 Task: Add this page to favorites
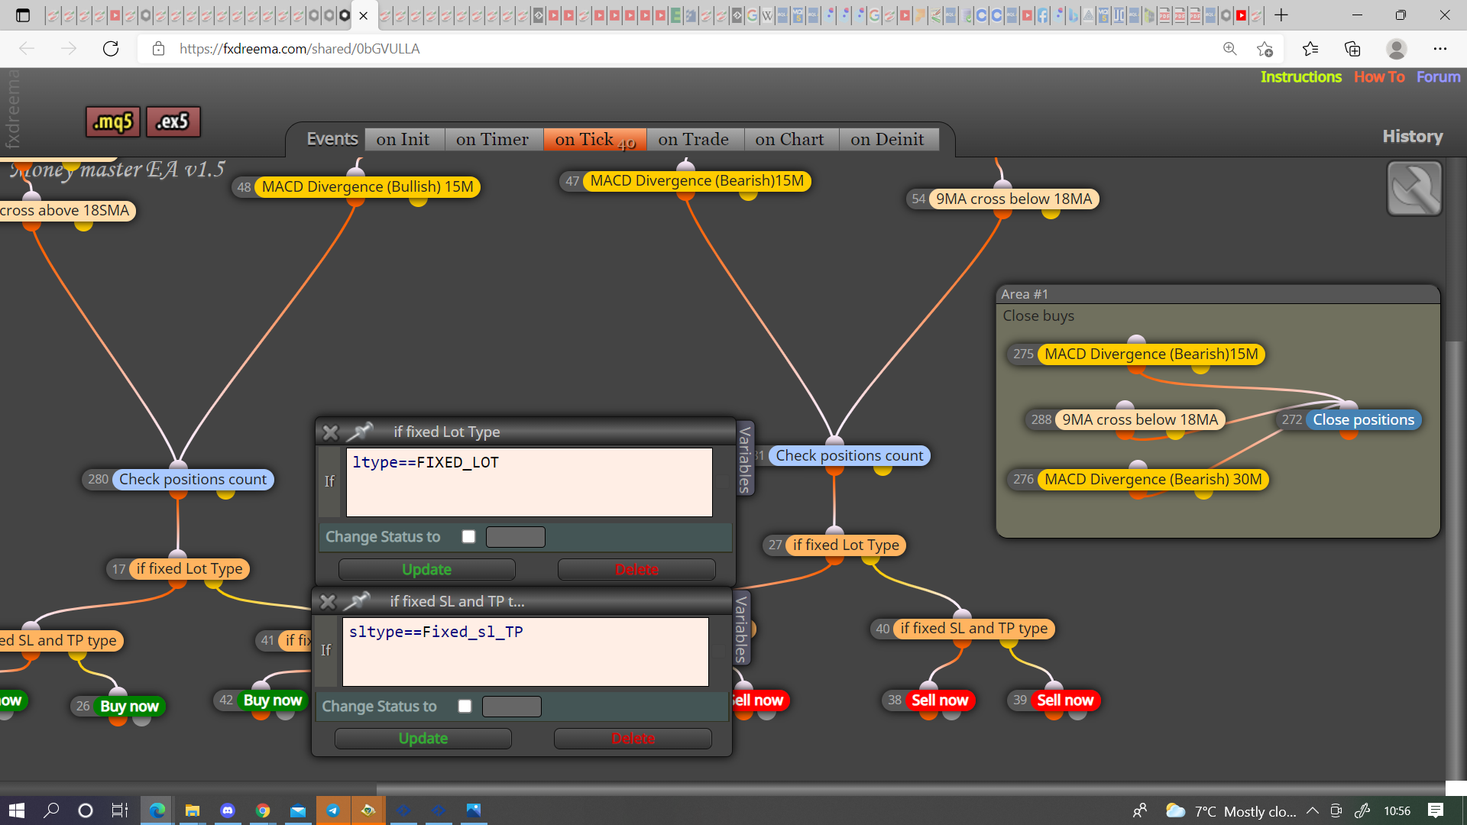tap(1265, 49)
